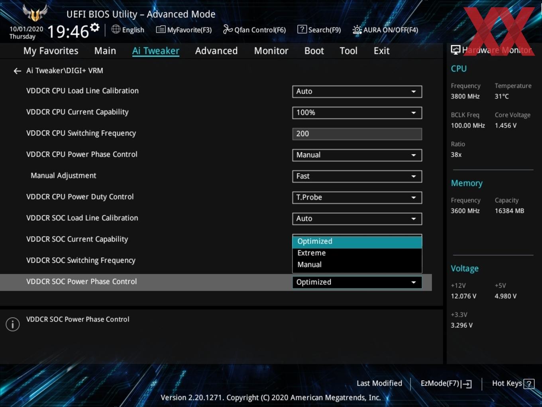Screen dimensions: 542x407
Task: Select VDDCR SOC Current Capability label
Action: click(77, 239)
